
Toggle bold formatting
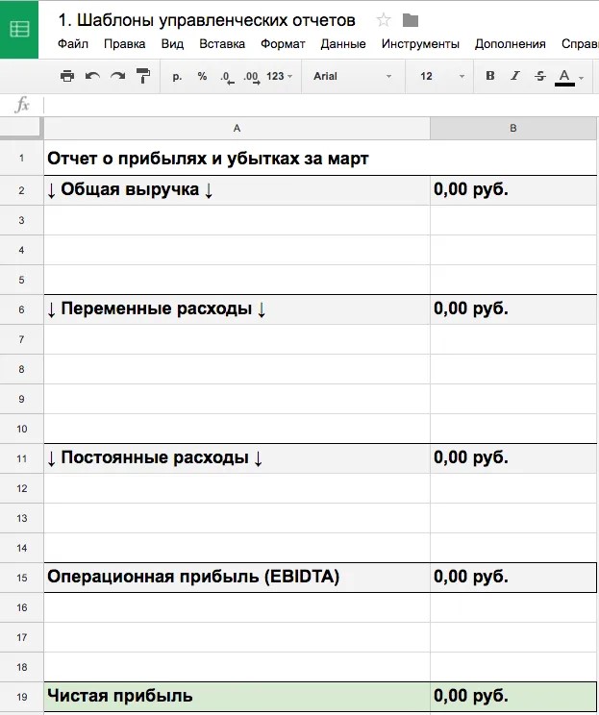click(490, 76)
